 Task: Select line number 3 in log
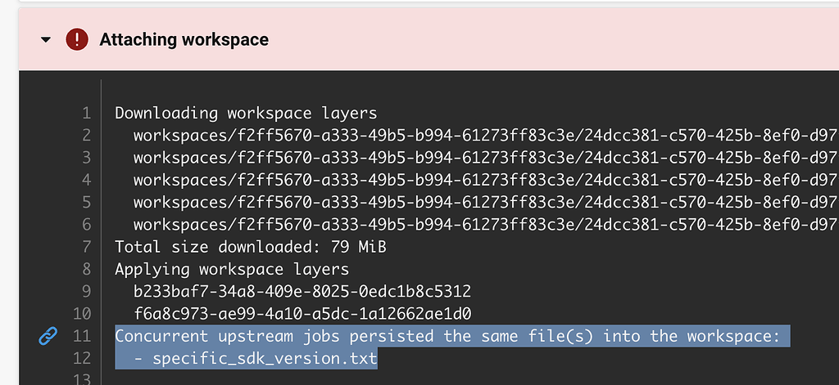(x=86, y=157)
